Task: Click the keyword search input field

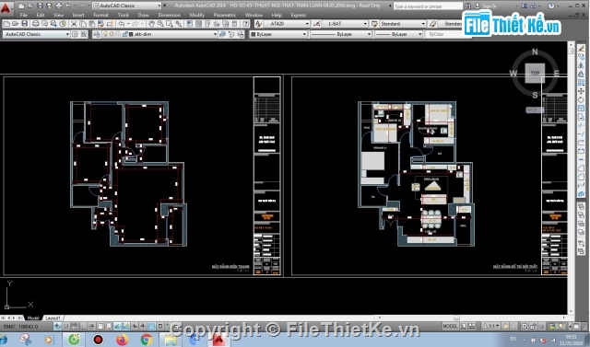Action: (x=428, y=6)
